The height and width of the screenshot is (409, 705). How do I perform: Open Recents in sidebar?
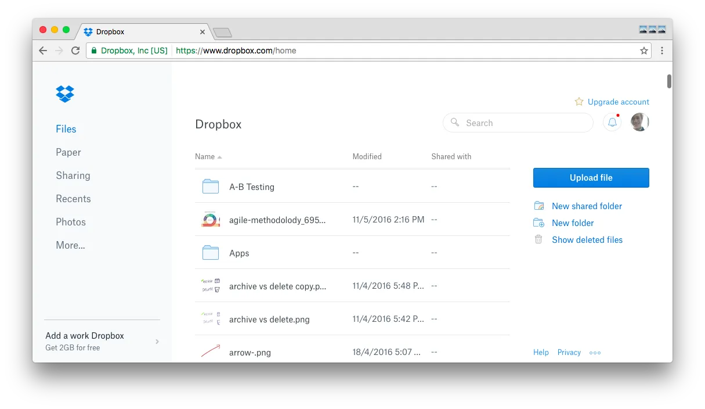(x=73, y=199)
